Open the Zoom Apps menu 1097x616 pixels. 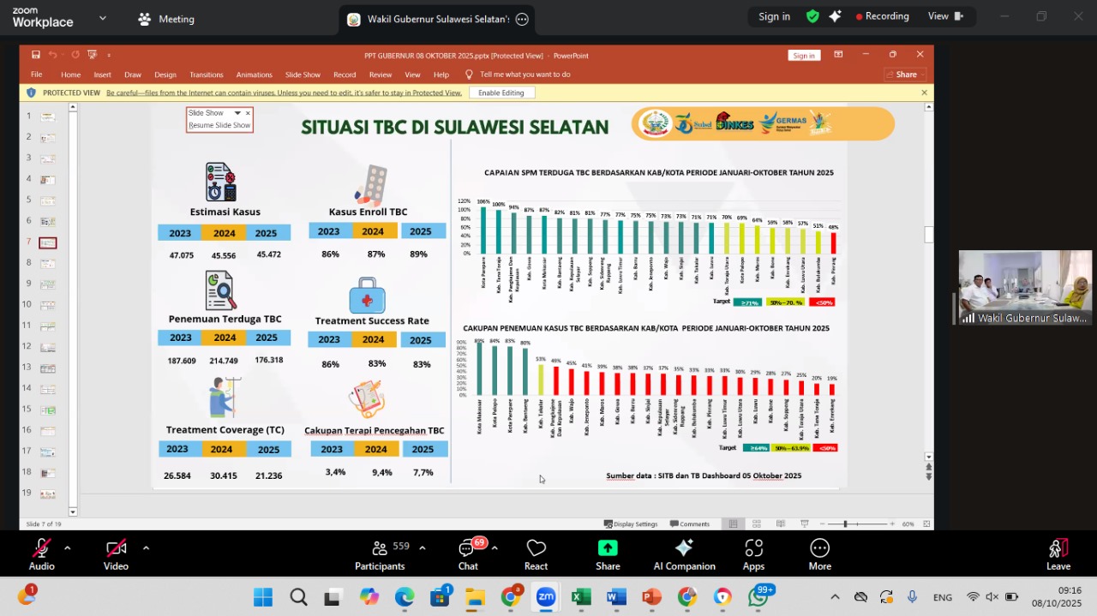point(753,554)
